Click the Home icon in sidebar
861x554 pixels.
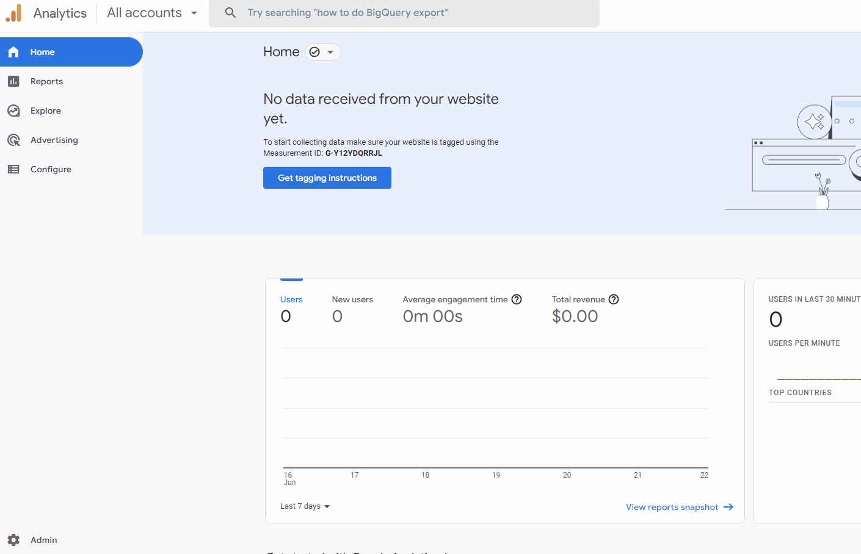click(13, 52)
